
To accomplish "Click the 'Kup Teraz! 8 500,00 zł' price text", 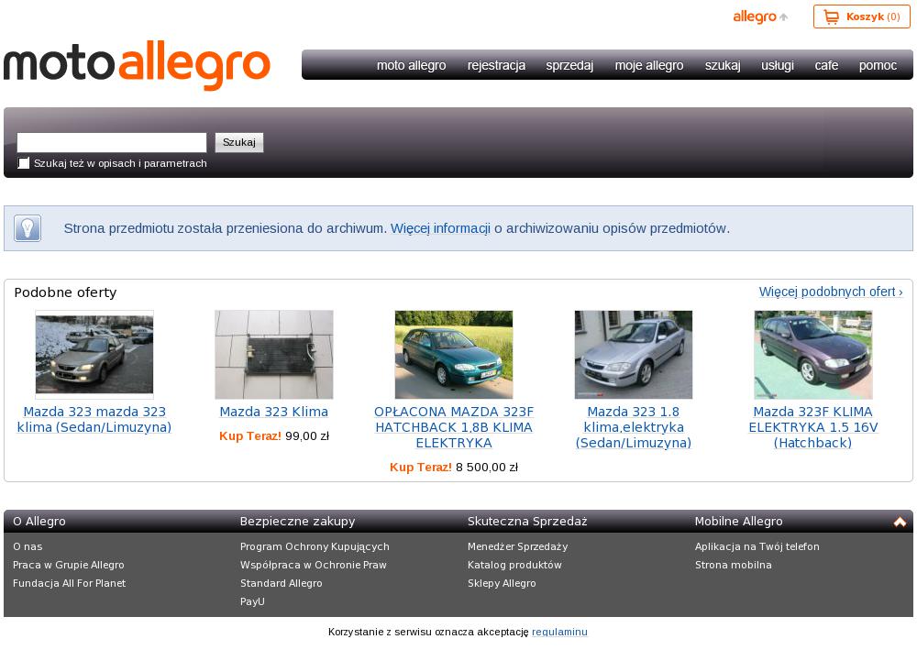I will (454, 467).
